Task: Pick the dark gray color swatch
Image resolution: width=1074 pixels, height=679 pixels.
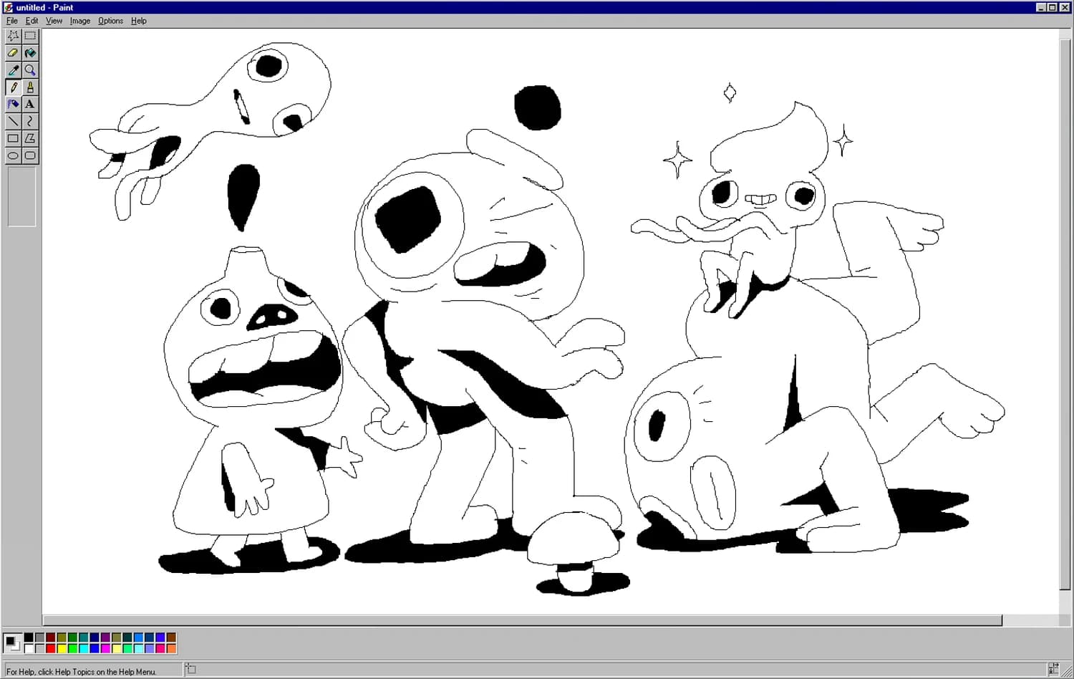Action: tap(39, 637)
